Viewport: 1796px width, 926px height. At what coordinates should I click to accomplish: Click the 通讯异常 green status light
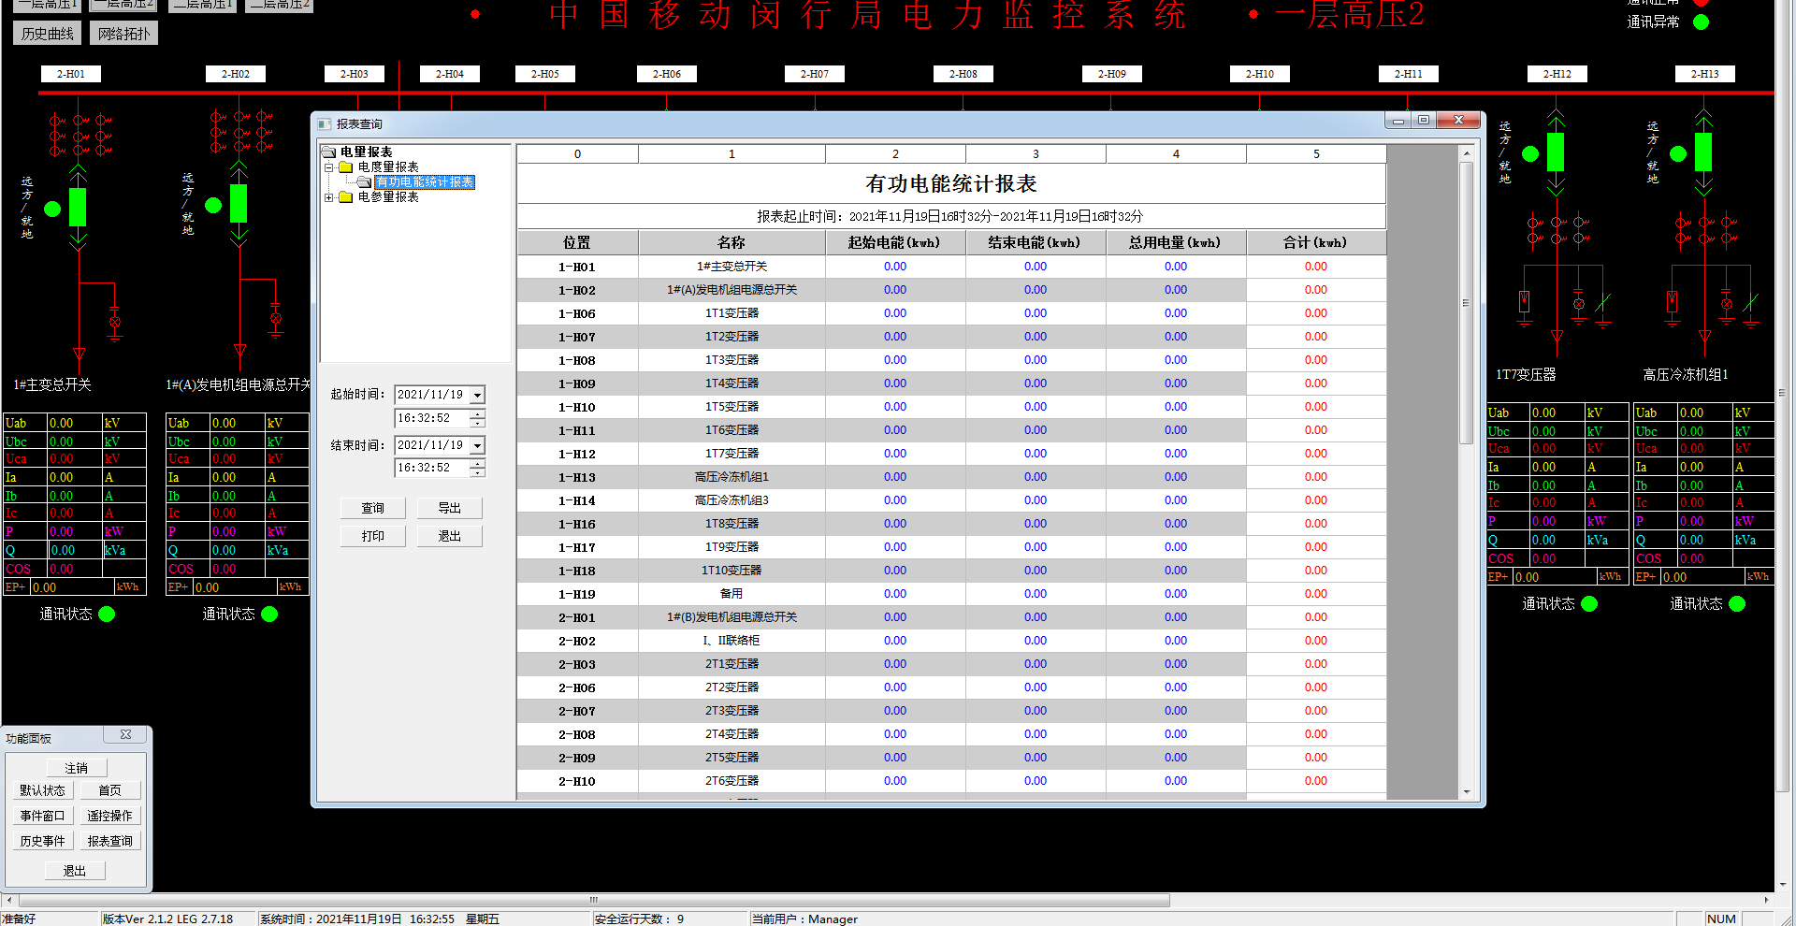pyautogui.click(x=1702, y=22)
